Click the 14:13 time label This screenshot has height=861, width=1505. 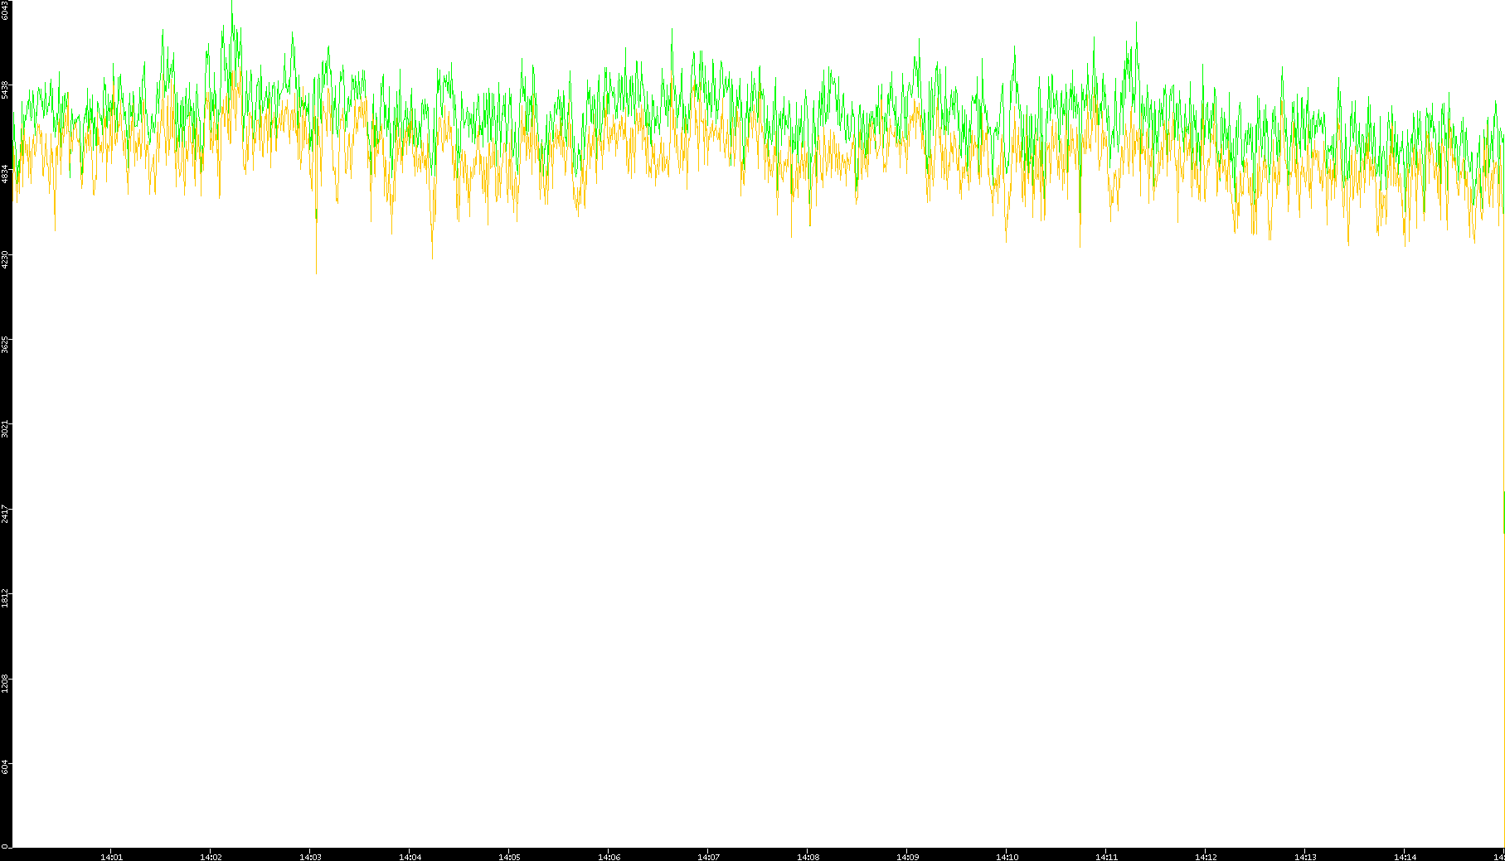[1305, 857]
